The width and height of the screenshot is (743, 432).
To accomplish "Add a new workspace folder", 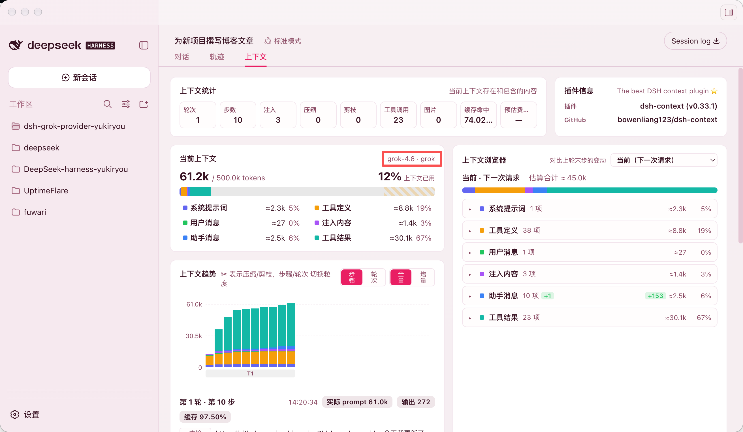I will coord(144,104).
